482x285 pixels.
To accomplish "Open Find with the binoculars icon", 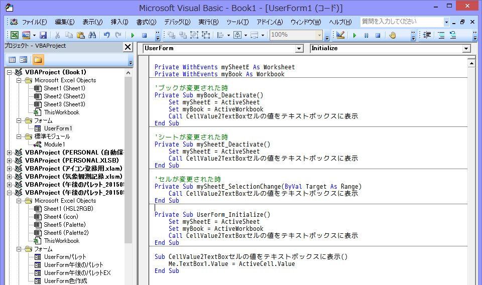I will click(92, 35).
